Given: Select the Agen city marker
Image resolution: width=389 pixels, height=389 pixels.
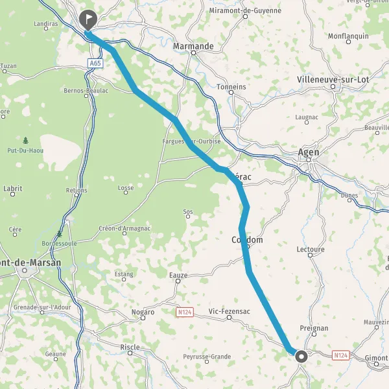Looking at the screenshot, I should tap(309, 160).
